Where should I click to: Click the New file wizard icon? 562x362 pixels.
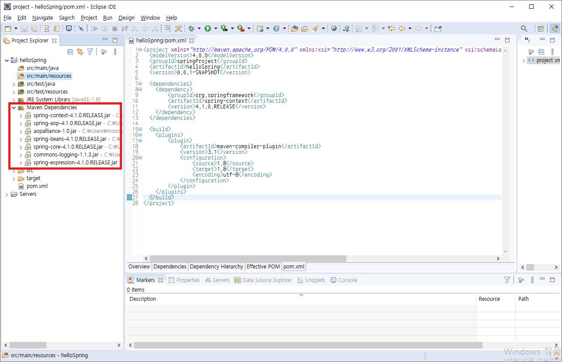(x=8, y=28)
